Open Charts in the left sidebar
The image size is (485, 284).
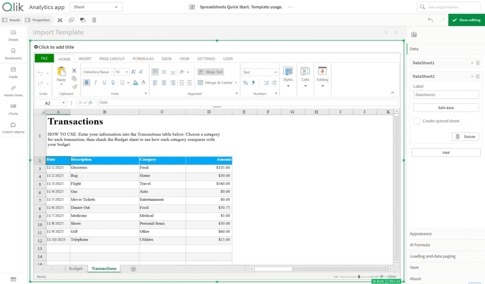click(13, 109)
